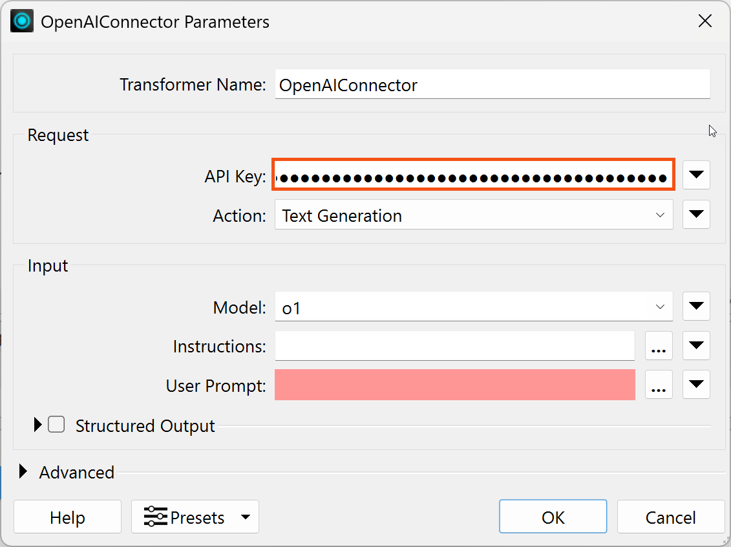
Task: Open the API Key options arrow menu
Action: coord(696,175)
